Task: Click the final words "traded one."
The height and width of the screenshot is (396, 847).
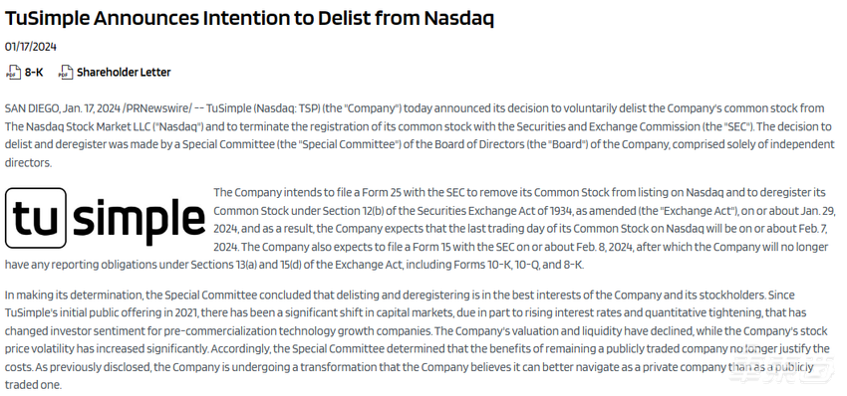Action: coord(34,386)
